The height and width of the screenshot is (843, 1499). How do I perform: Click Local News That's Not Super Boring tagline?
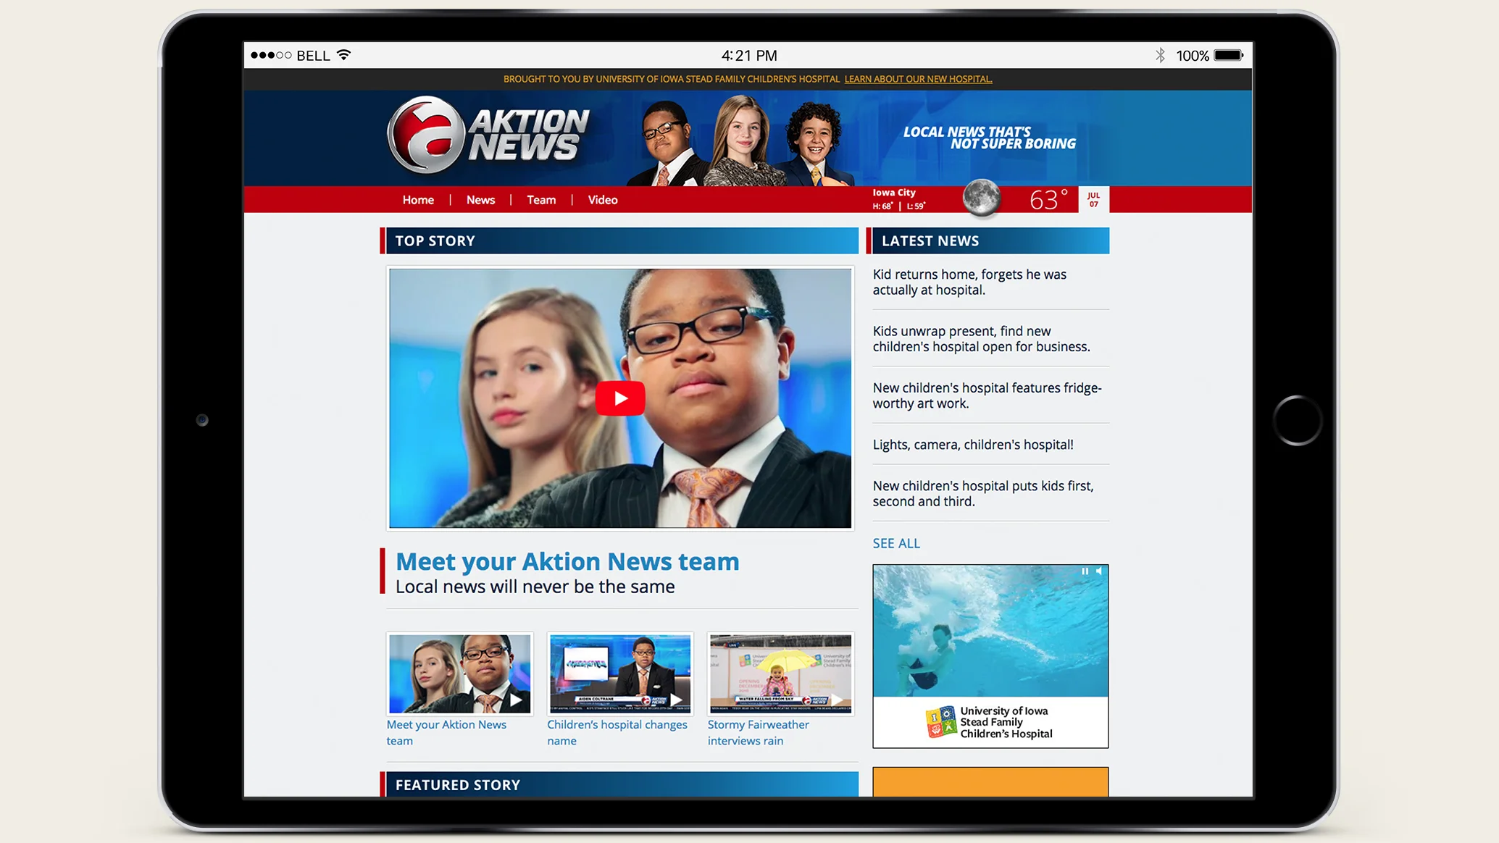point(989,138)
